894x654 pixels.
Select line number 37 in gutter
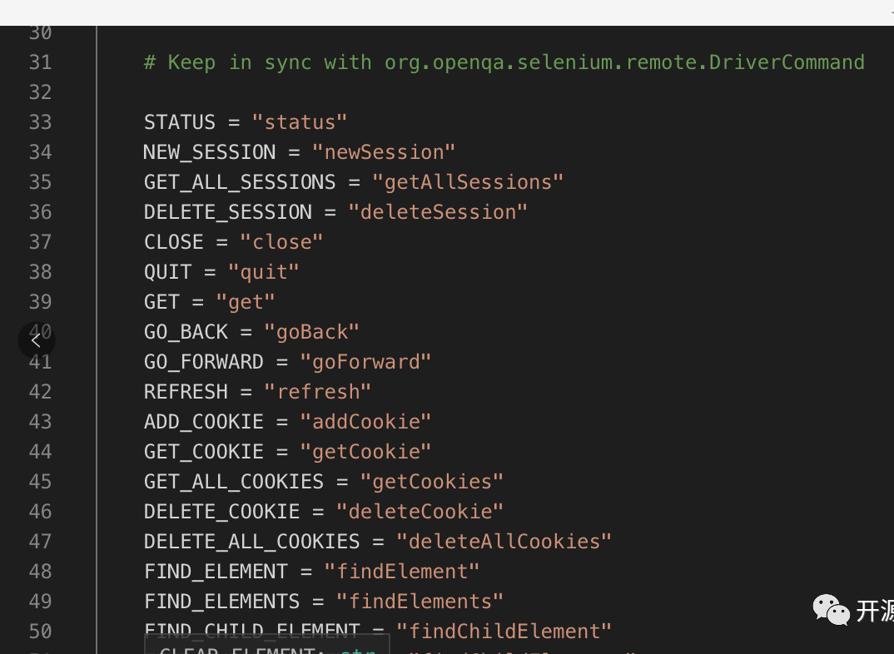[x=40, y=242]
